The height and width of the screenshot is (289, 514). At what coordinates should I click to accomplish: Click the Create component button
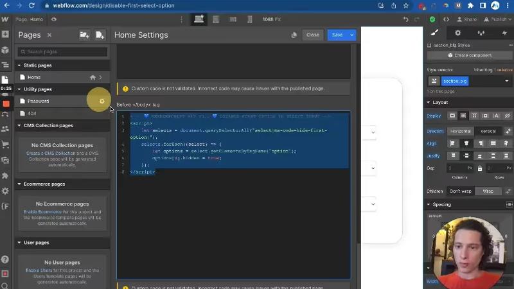(469, 56)
